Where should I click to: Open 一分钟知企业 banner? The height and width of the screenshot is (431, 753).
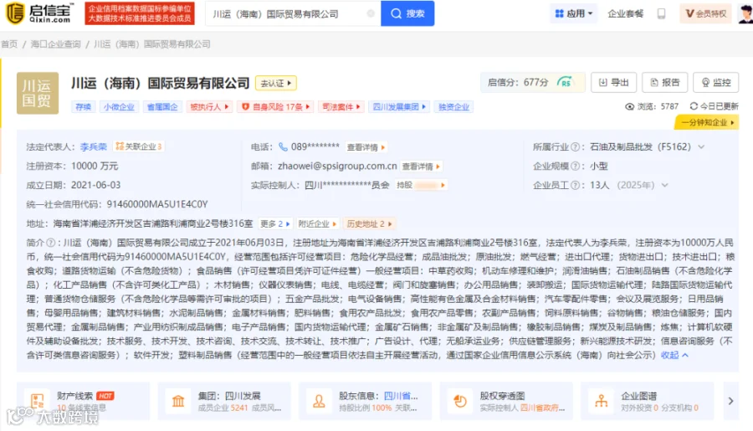[x=706, y=122]
